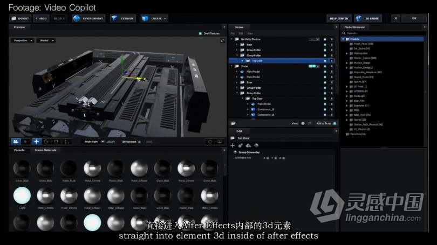
Task: Collapse the No Matte Shadow group
Action: 231,39
